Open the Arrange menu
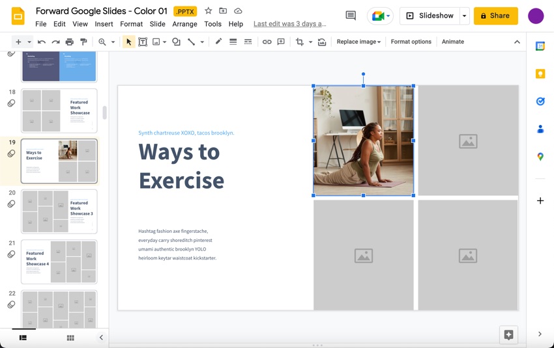554x348 pixels. point(185,24)
